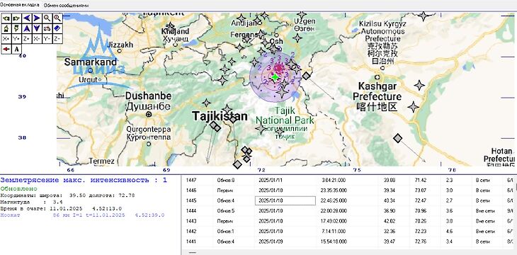Switch to Обмен сообщениями tab
517x255 pixels.
(x=66, y=5)
